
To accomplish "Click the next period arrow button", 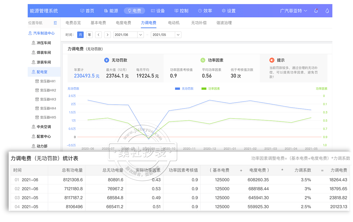I will click(108, 35).
